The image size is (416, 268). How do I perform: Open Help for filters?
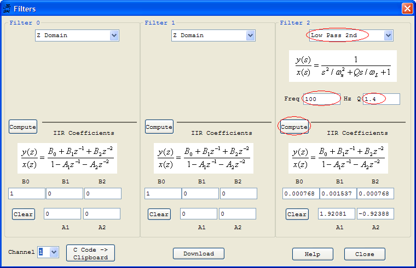(313, 254)
